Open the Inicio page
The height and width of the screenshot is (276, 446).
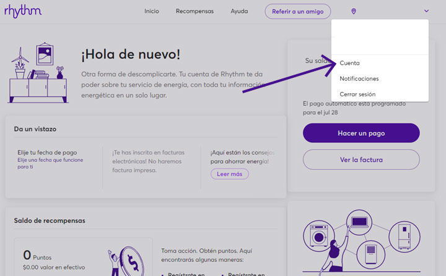click(152, 11)
